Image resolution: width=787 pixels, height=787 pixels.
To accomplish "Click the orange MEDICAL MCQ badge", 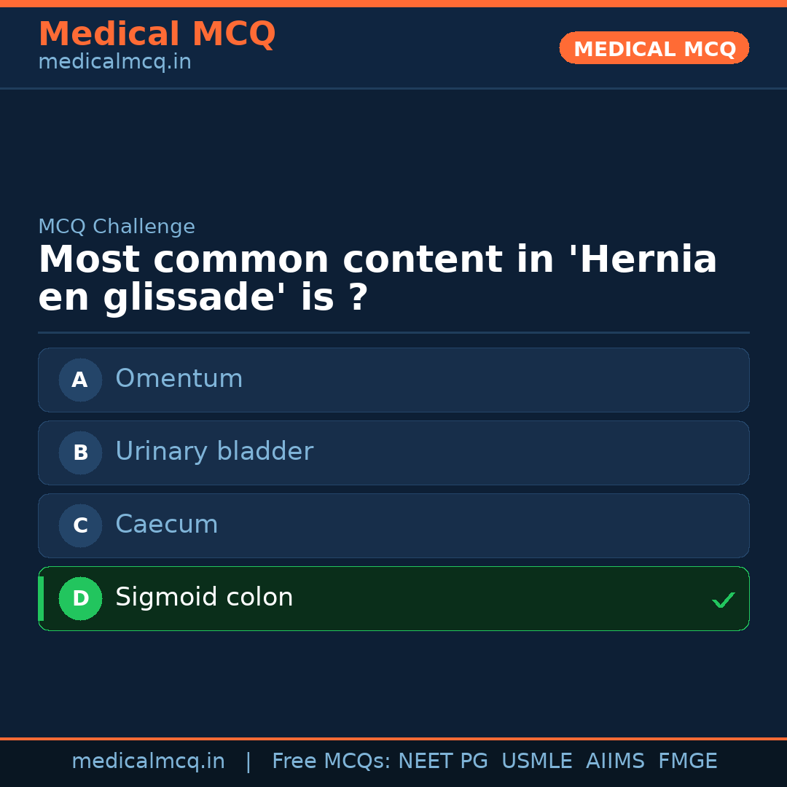I will pos(654,48).
